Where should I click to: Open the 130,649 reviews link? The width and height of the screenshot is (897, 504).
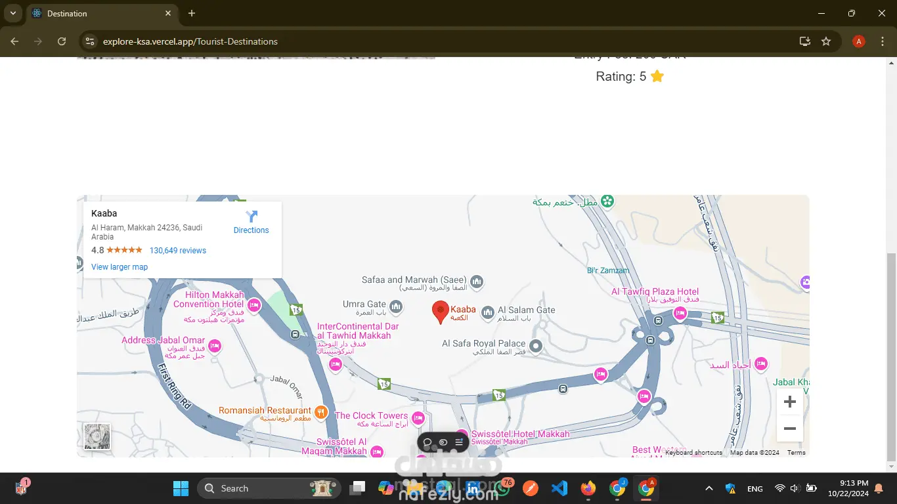178,250
